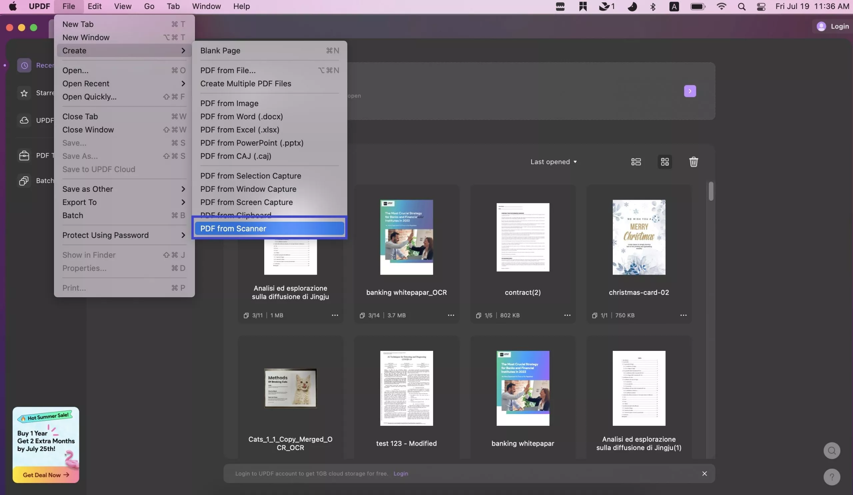Click the Starred section sidebar icon

24,93
